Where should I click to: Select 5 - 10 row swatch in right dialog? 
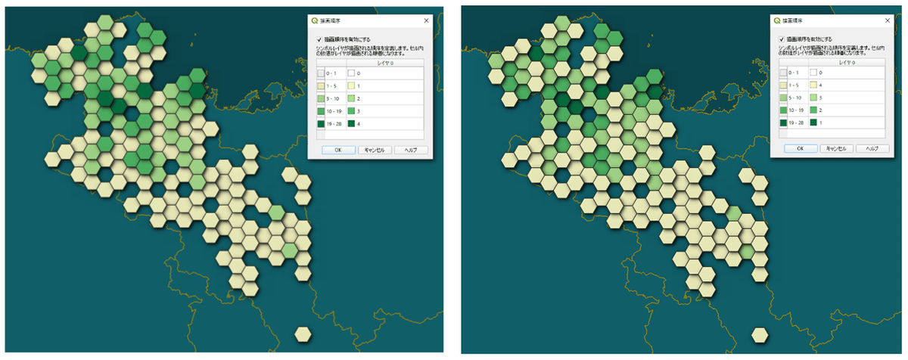click(x=783, y=98)
